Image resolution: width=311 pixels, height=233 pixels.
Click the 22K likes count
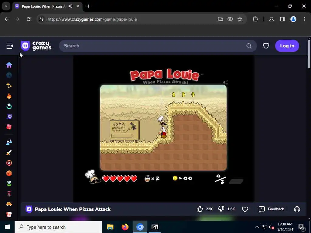tap(209, 209)
